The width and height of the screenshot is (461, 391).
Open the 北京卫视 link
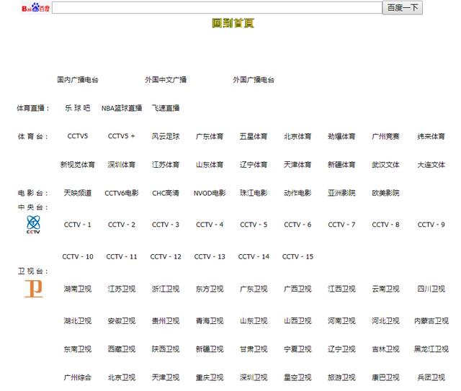pos(122,377)
